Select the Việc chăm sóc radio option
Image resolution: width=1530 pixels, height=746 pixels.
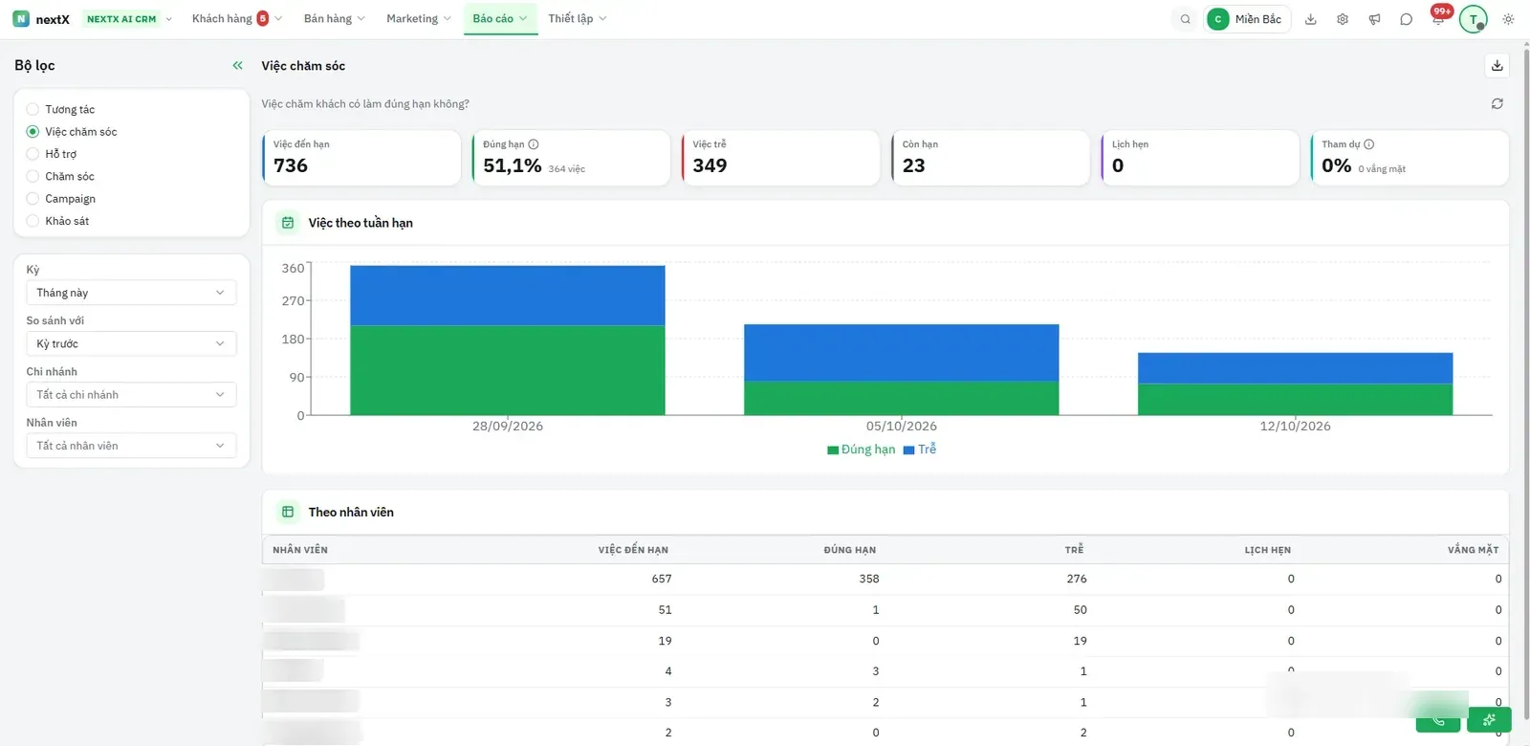(x=33, y=132)
